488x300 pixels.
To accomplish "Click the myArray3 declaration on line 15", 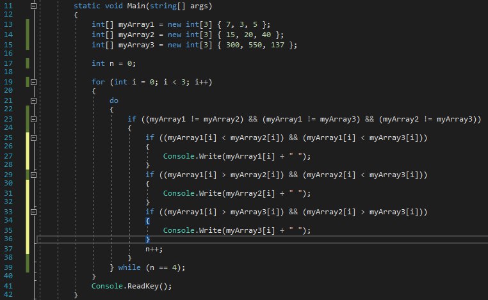I will [x=194, y=45].
